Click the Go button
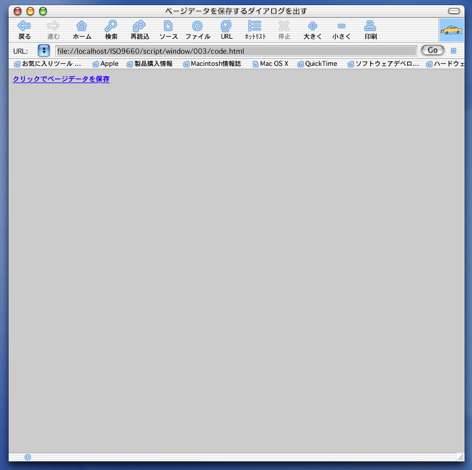This screenshot has width=472, height=470. [x=432, y=50]
